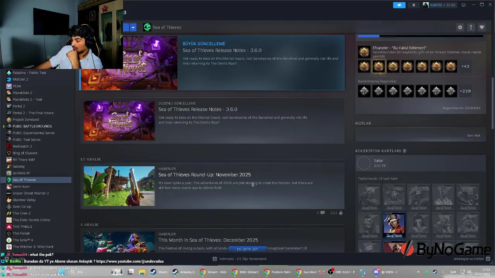Open the Arkadaş Li Steam taskbar window
Screen dimensions: 495x278
pos(184,272)
